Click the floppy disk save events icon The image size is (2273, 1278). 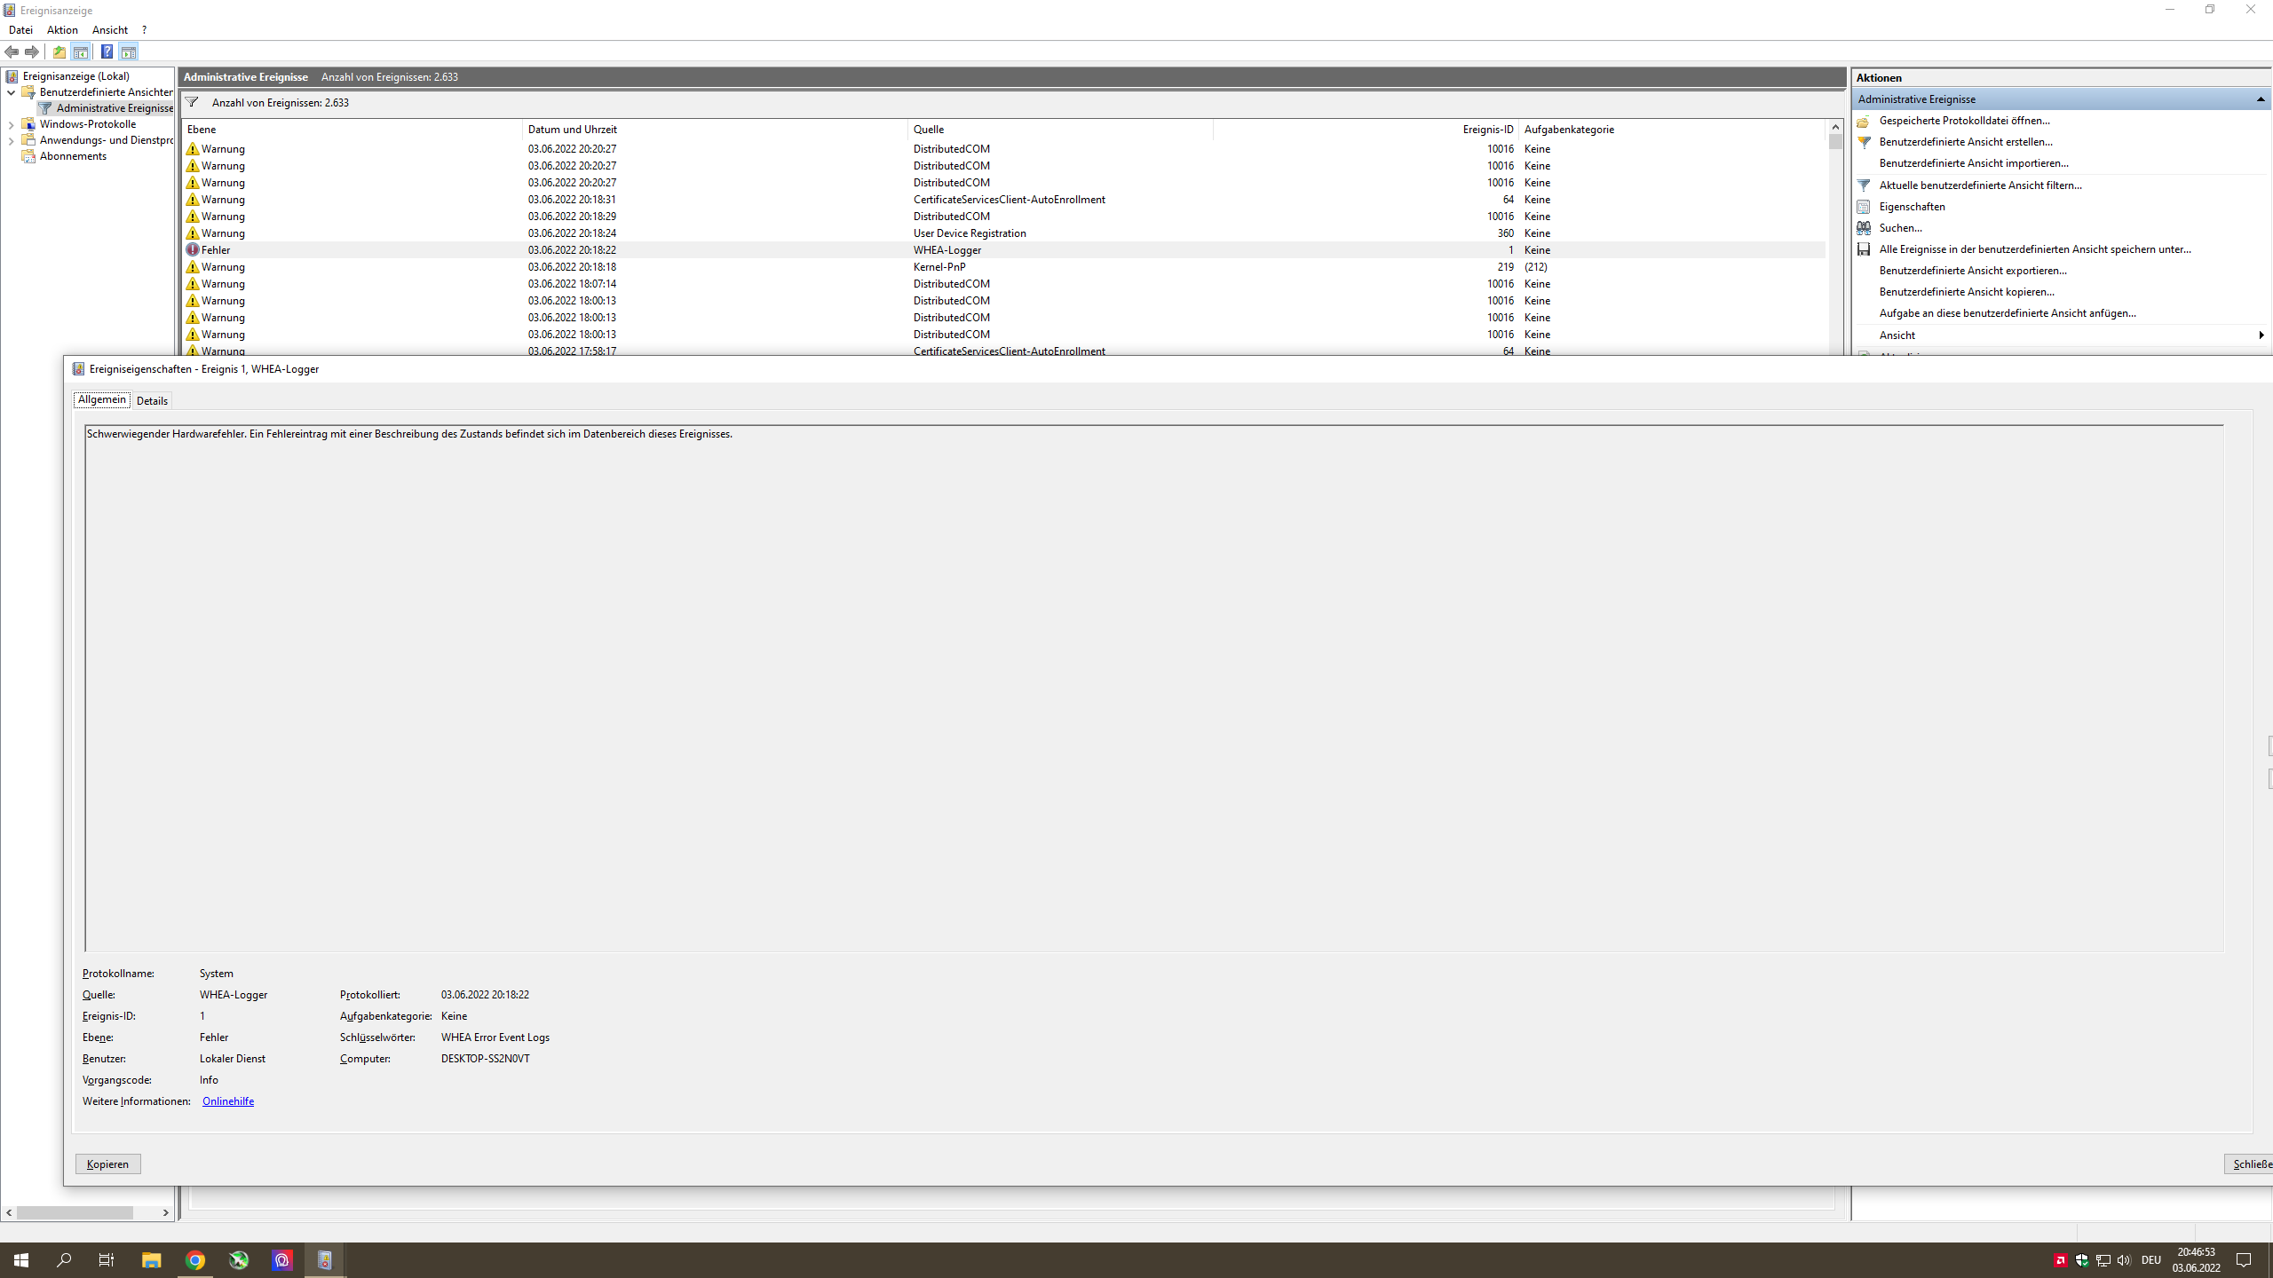click(x=1864, y=249)
